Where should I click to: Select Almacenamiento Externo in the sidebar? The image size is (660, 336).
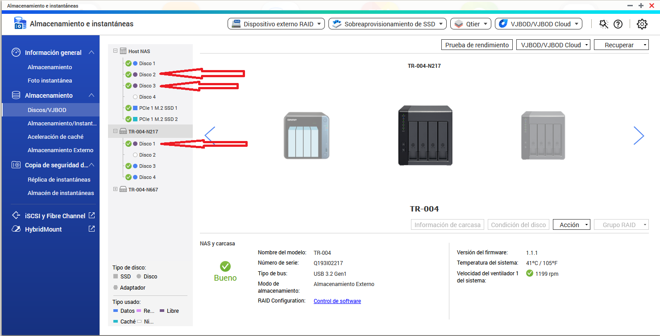(60, 150)
